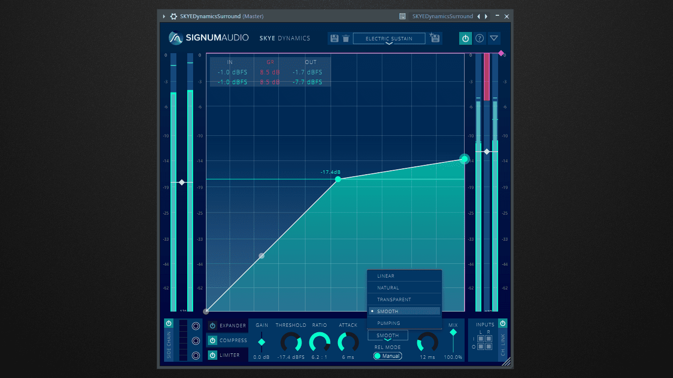Click the Manual release mode button
The image size is (673, 378).
[388, 356]
